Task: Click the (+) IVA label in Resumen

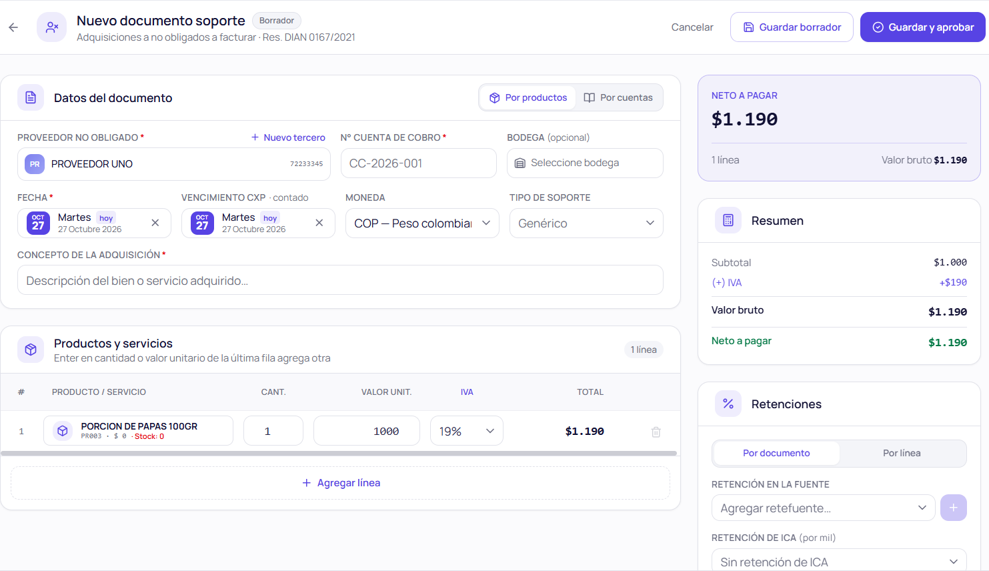Action: coord(727,283)
